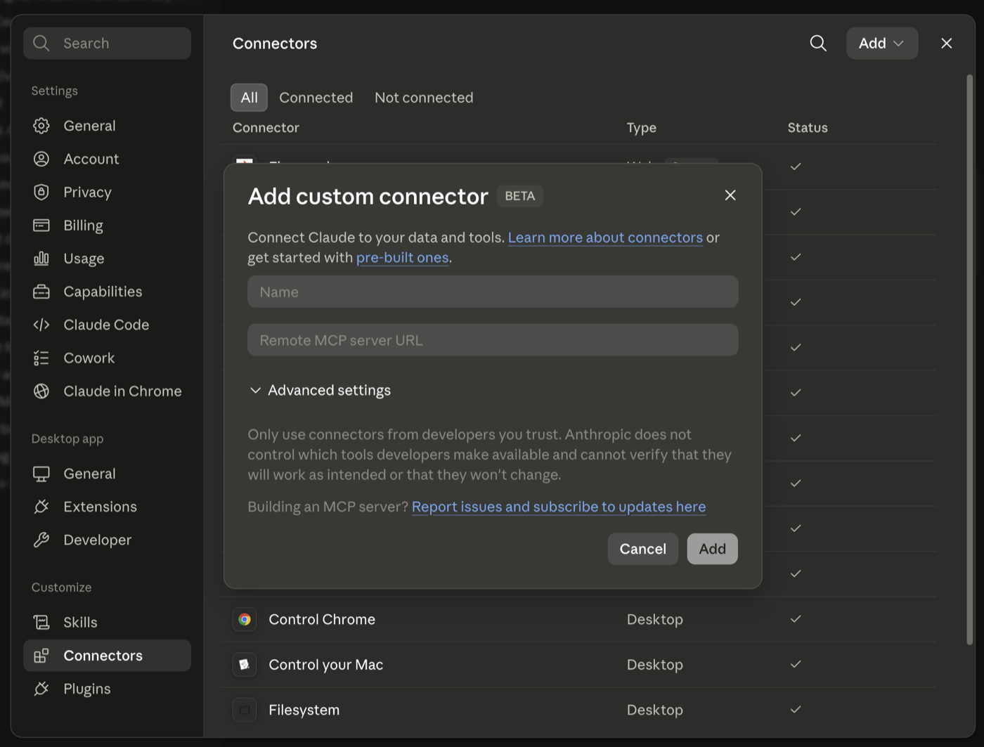984x747 pixels.
Task: Select the Control your Mac row name
Action: pos(326,664)
